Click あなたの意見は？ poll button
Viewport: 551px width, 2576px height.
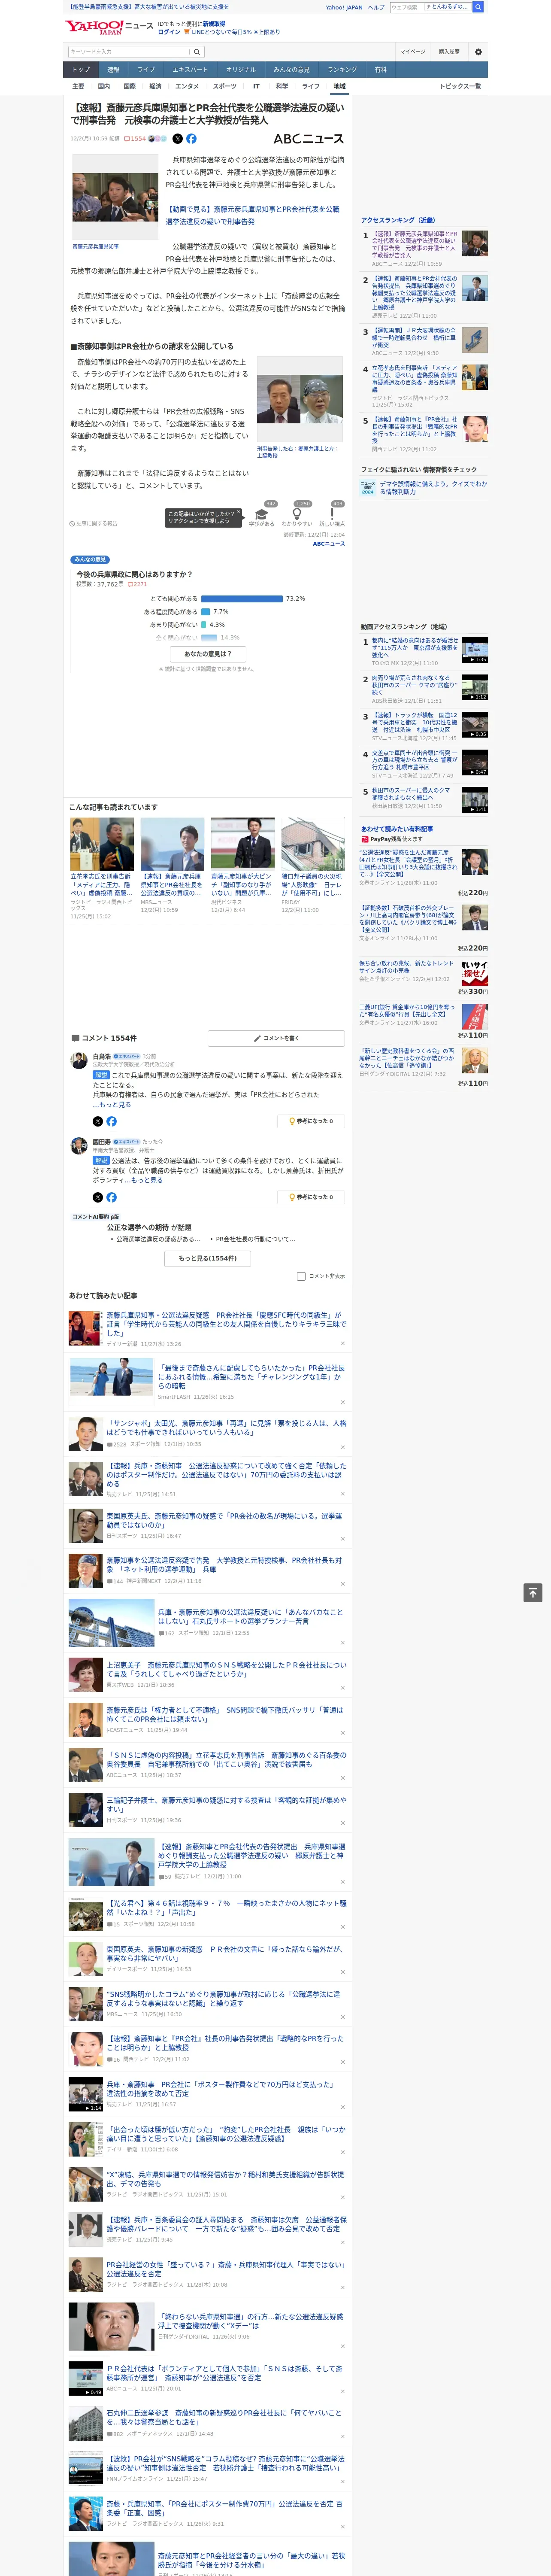(x=208, y=654)
